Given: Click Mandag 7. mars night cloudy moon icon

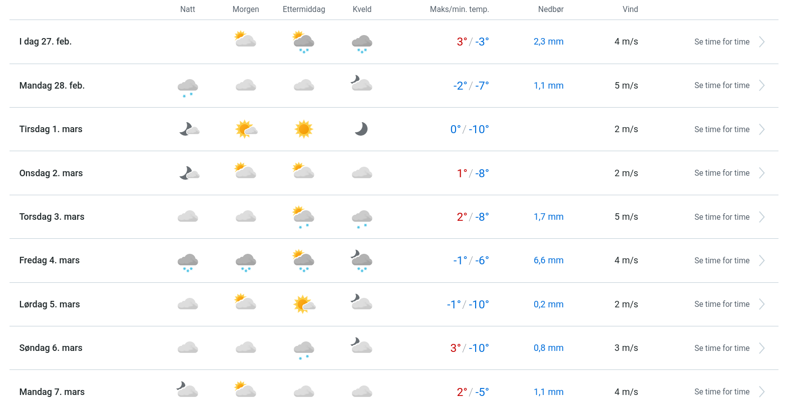Looking at the screenshot, I should tap(188, 389).
